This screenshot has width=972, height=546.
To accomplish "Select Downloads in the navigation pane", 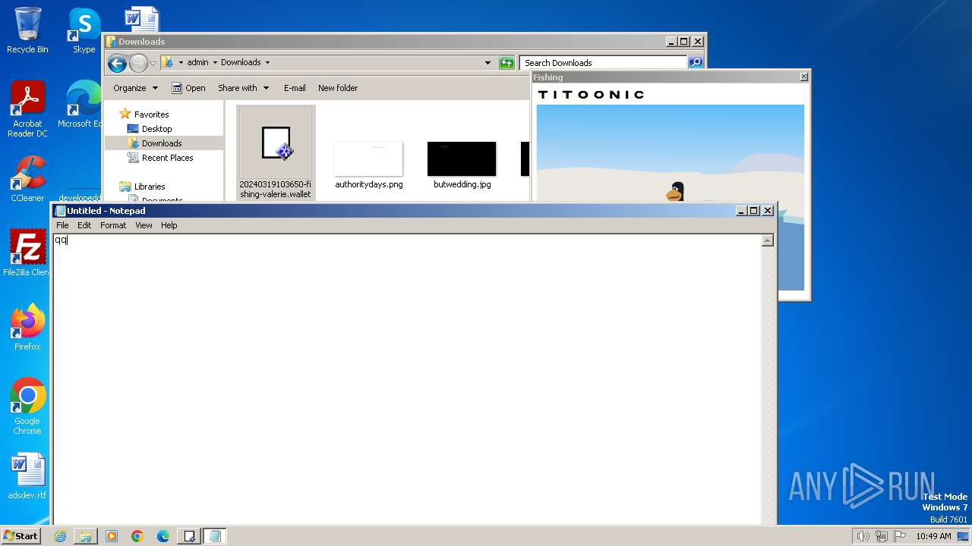I will point(161,143).
